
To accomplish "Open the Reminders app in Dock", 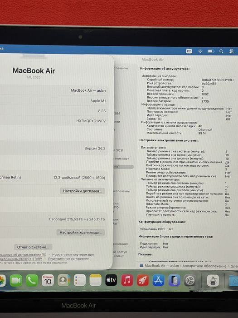I will click(79, 280).
